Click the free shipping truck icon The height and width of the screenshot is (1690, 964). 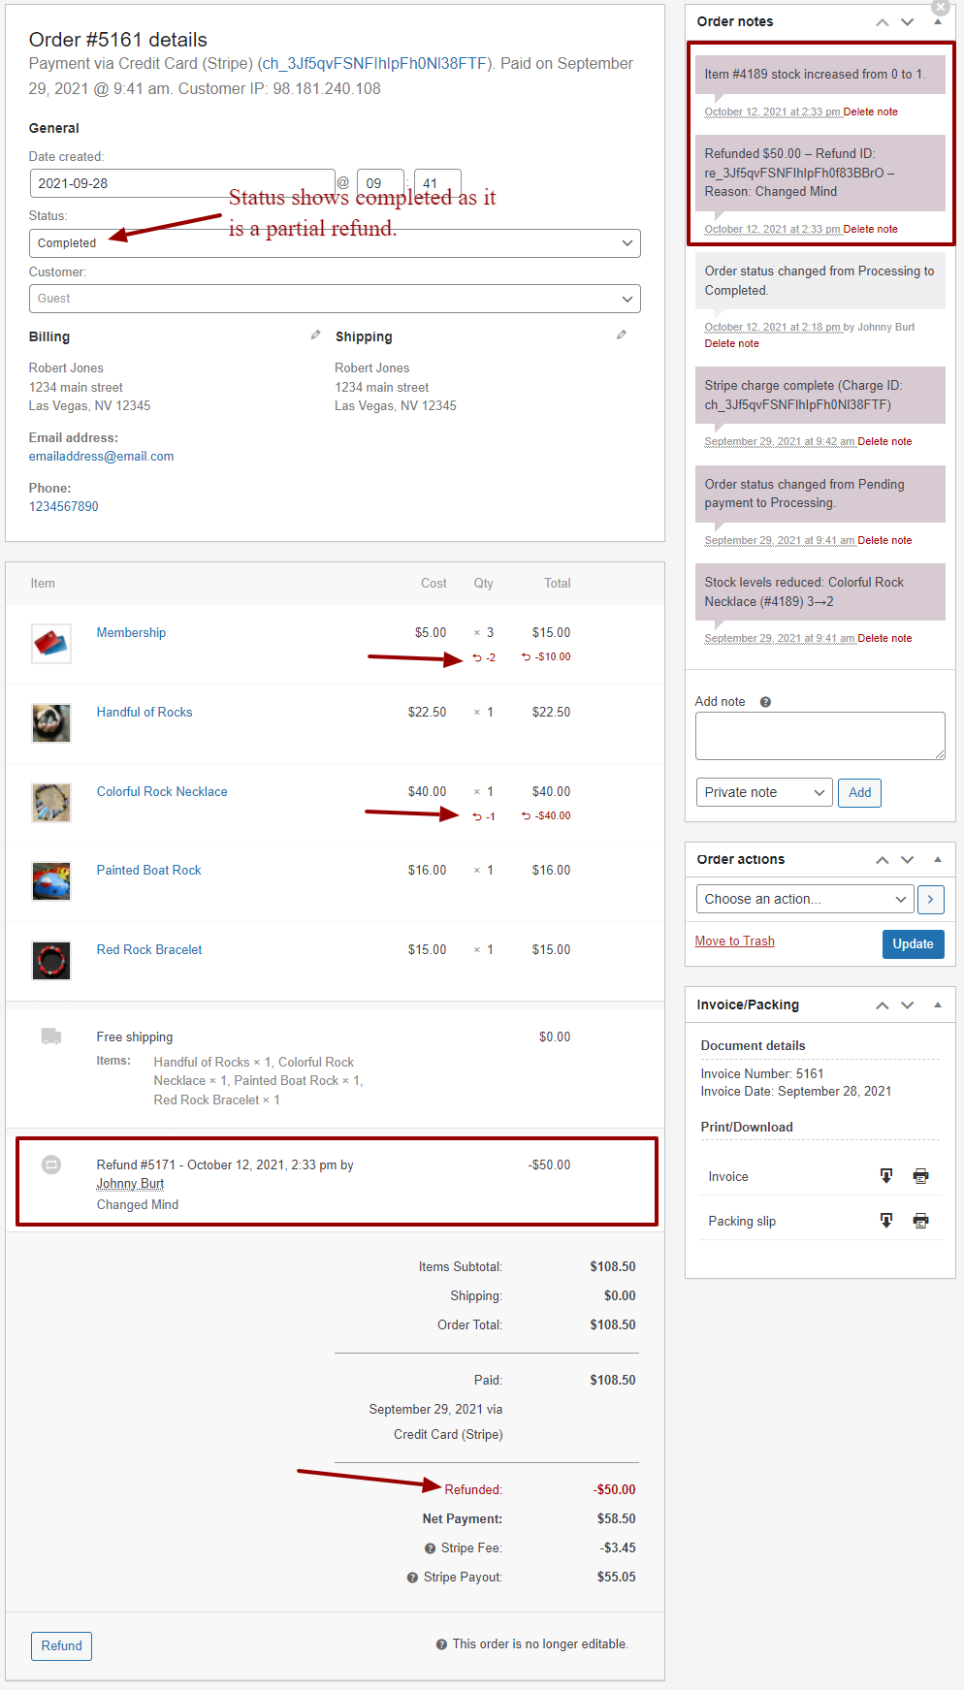[x=51, y=1036]
